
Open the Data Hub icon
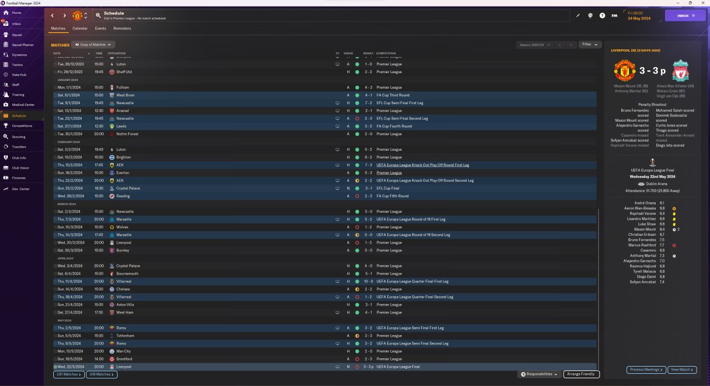tap(6, 75)
